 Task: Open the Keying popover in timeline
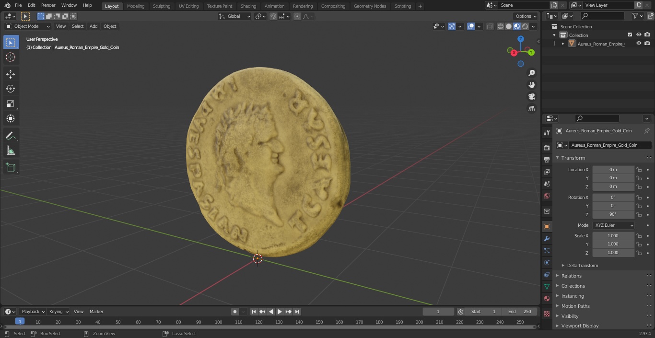click(x=58, y=312)
